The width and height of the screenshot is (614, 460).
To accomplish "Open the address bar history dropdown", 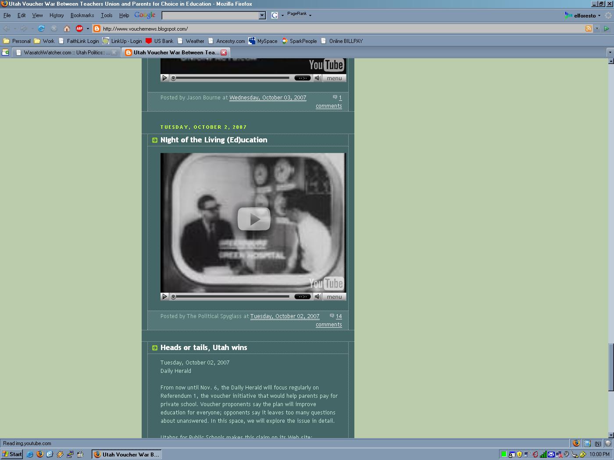I will click(597, 28).
